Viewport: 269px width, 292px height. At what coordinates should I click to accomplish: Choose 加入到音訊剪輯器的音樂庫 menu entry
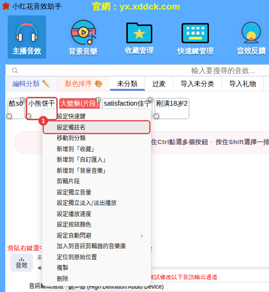[97, 246]
